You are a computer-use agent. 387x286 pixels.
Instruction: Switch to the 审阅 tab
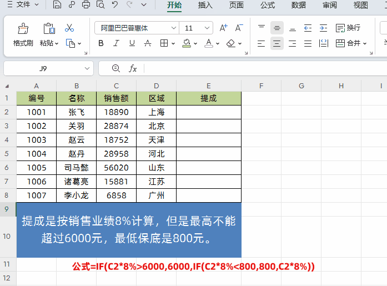[x=330, y=5]
